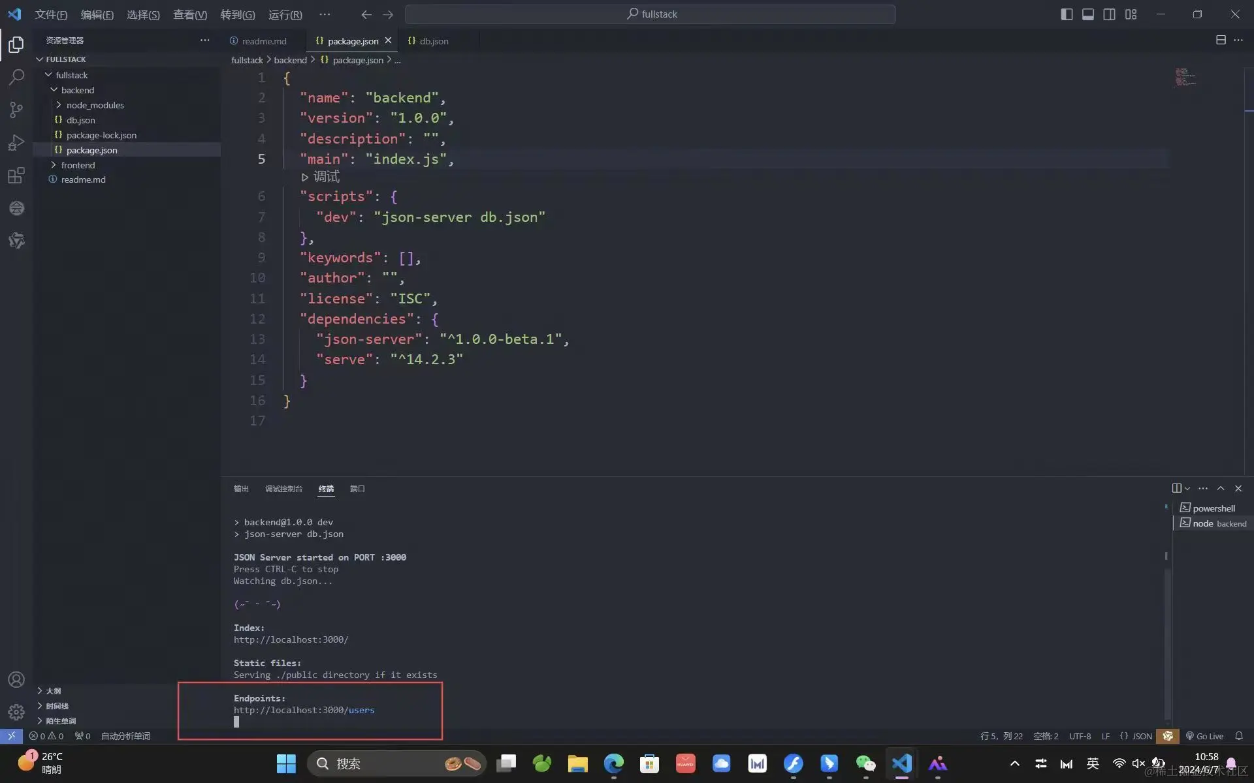Screen dimensions: 1254x783
Task: Split the editor to the right
Action: coord(1221,40)
